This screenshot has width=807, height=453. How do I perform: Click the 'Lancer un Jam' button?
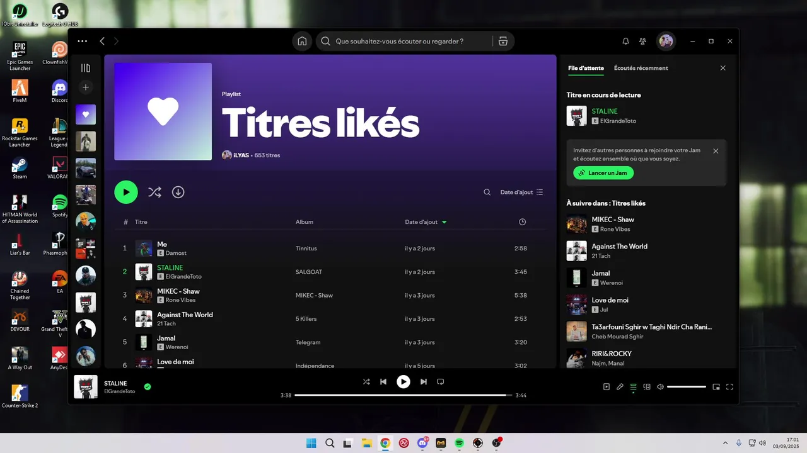pyautogui.click(x=603, y=172)
